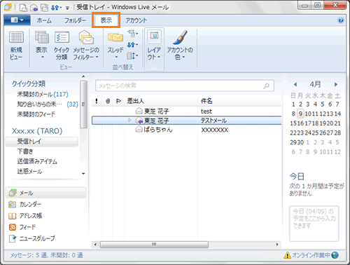Select the message from ぱらちゃん
This screenshot has height=265, width=350.
187,130
